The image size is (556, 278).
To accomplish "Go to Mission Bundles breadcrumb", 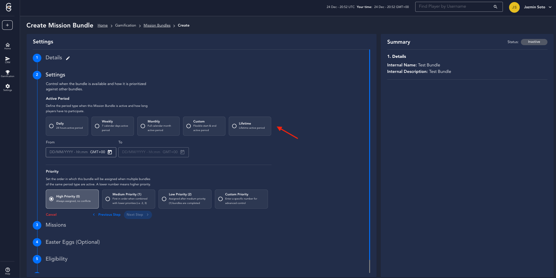I will coord(157,25).
